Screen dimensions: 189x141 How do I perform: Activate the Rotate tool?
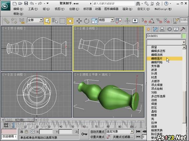point(86,21)
